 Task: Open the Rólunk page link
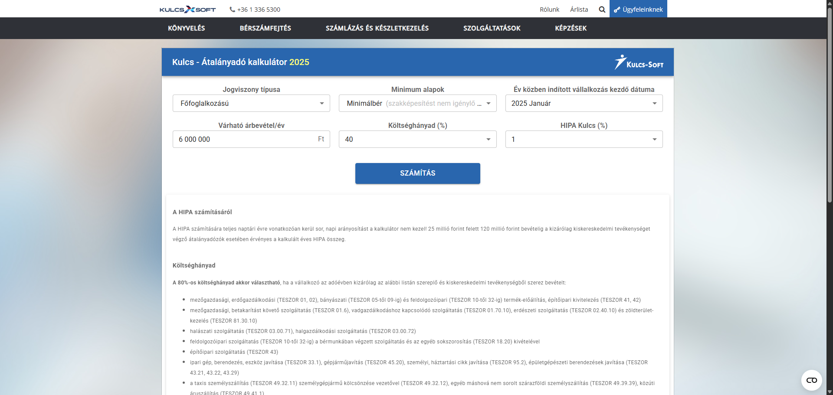click(549, 10)
